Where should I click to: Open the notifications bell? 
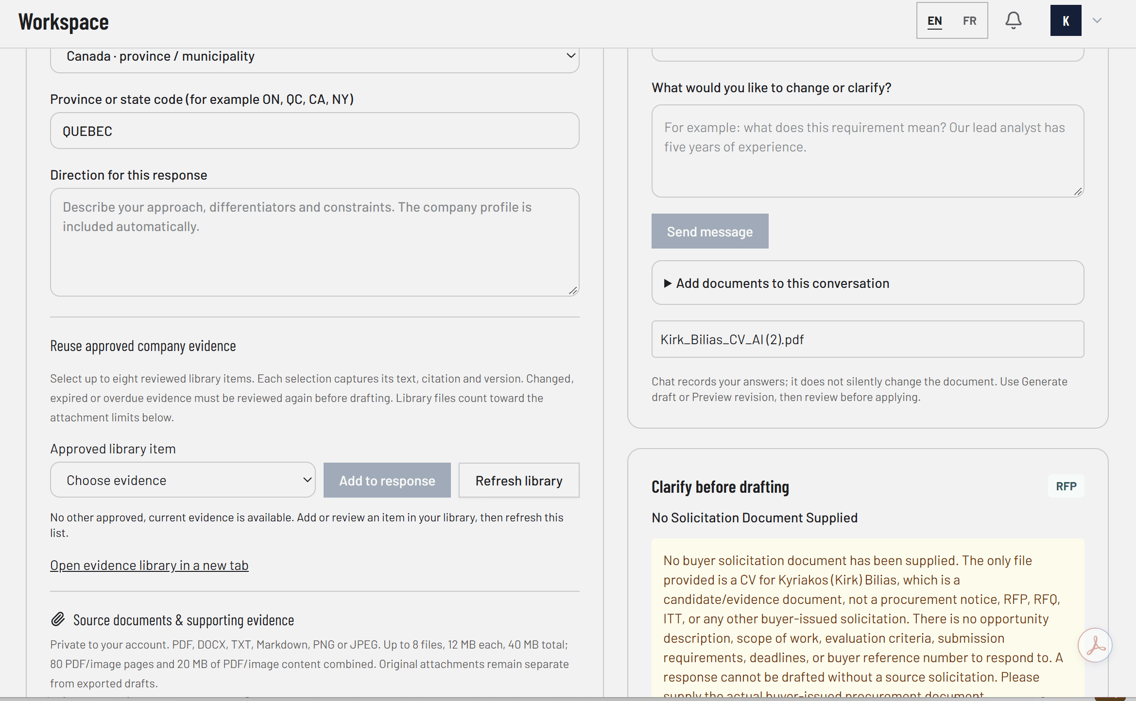pyautogui.click(x=1013, y=20)
